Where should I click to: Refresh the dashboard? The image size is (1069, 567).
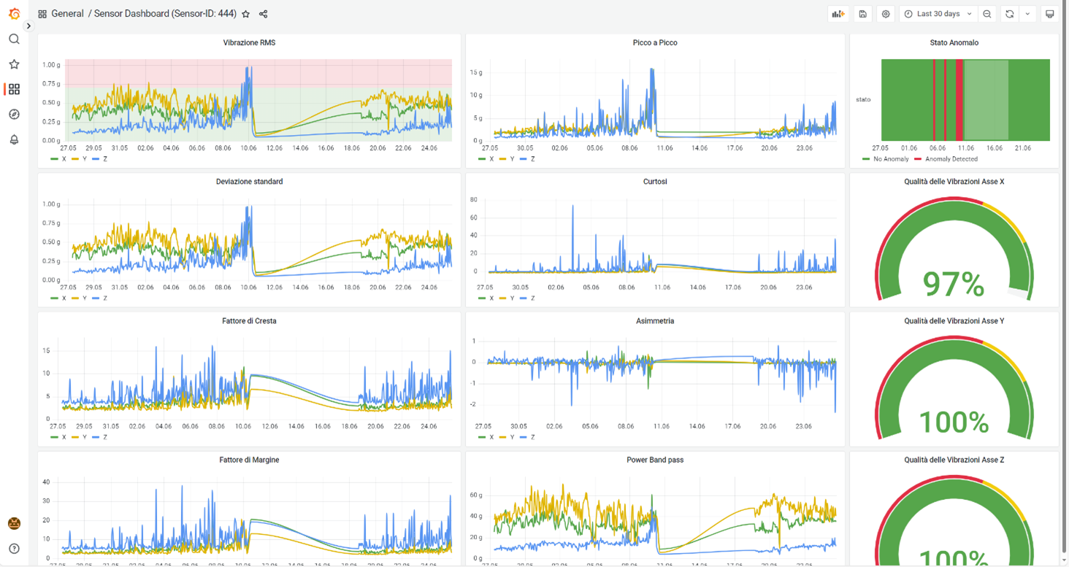pyautogui.click(x=1010, y=14)
